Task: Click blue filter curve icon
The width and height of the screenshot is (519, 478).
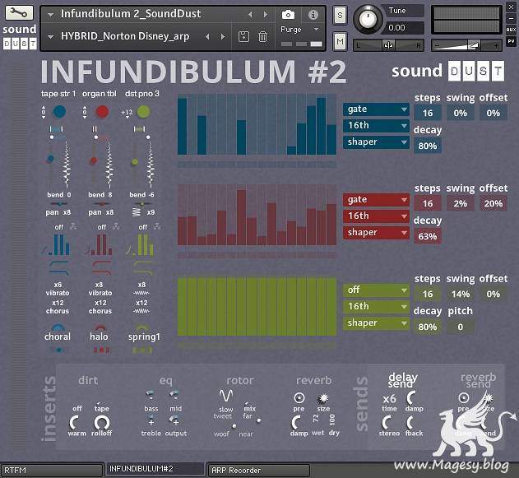Action: point(59,268)
